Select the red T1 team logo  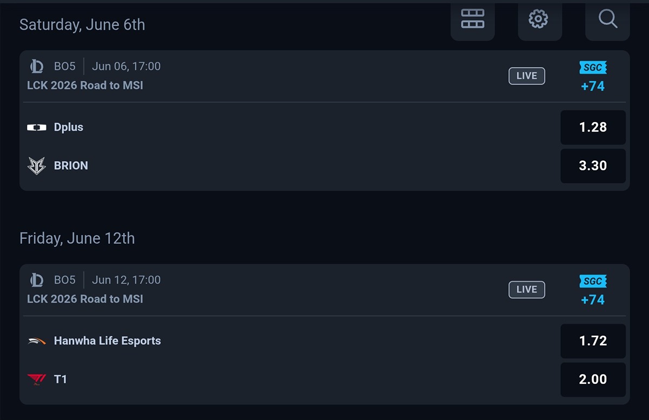pos(36,379)
